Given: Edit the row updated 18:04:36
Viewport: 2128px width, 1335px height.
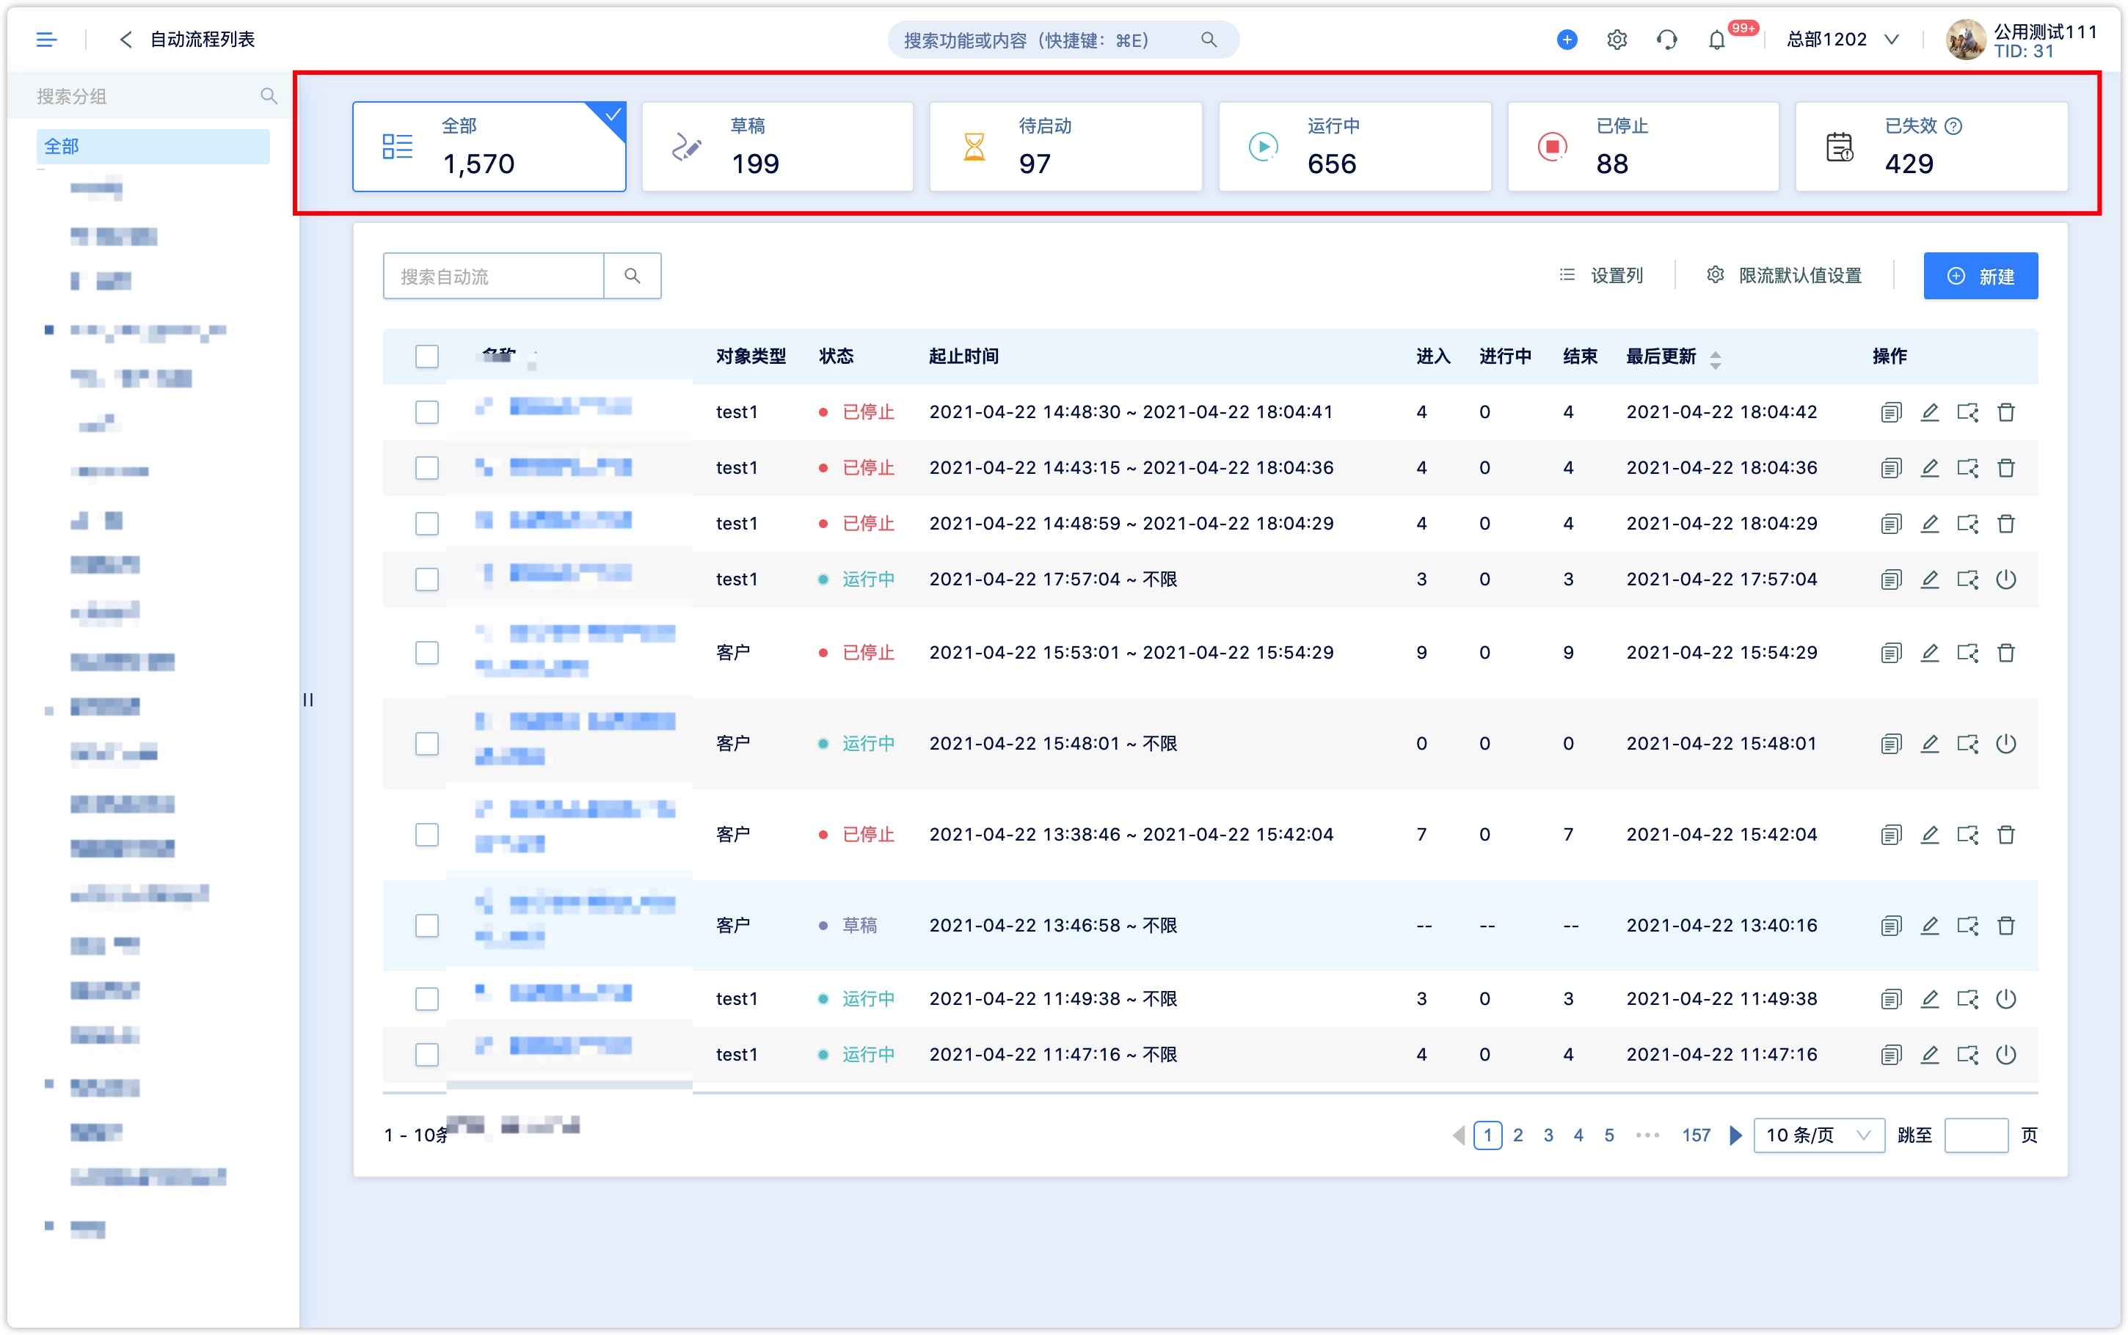Looking at the screenshot, I should pyautogui.click(x=1929, y=468).
